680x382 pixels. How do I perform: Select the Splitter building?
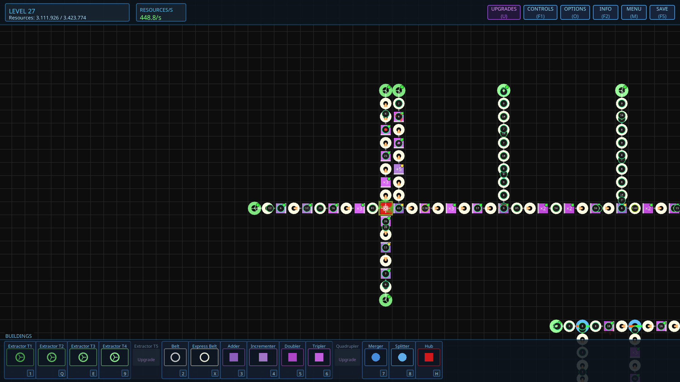[402, 357]
